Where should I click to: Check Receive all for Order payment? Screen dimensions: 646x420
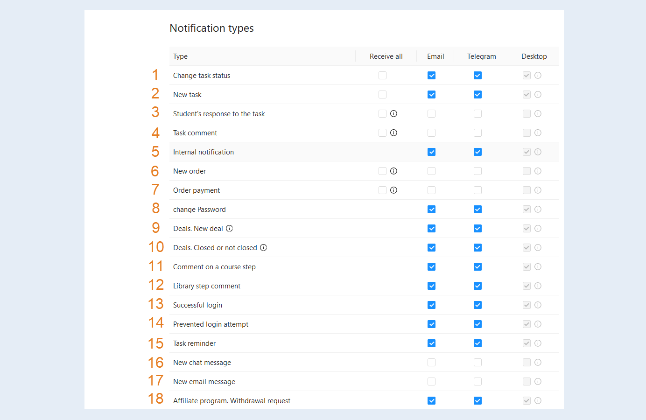382,190
